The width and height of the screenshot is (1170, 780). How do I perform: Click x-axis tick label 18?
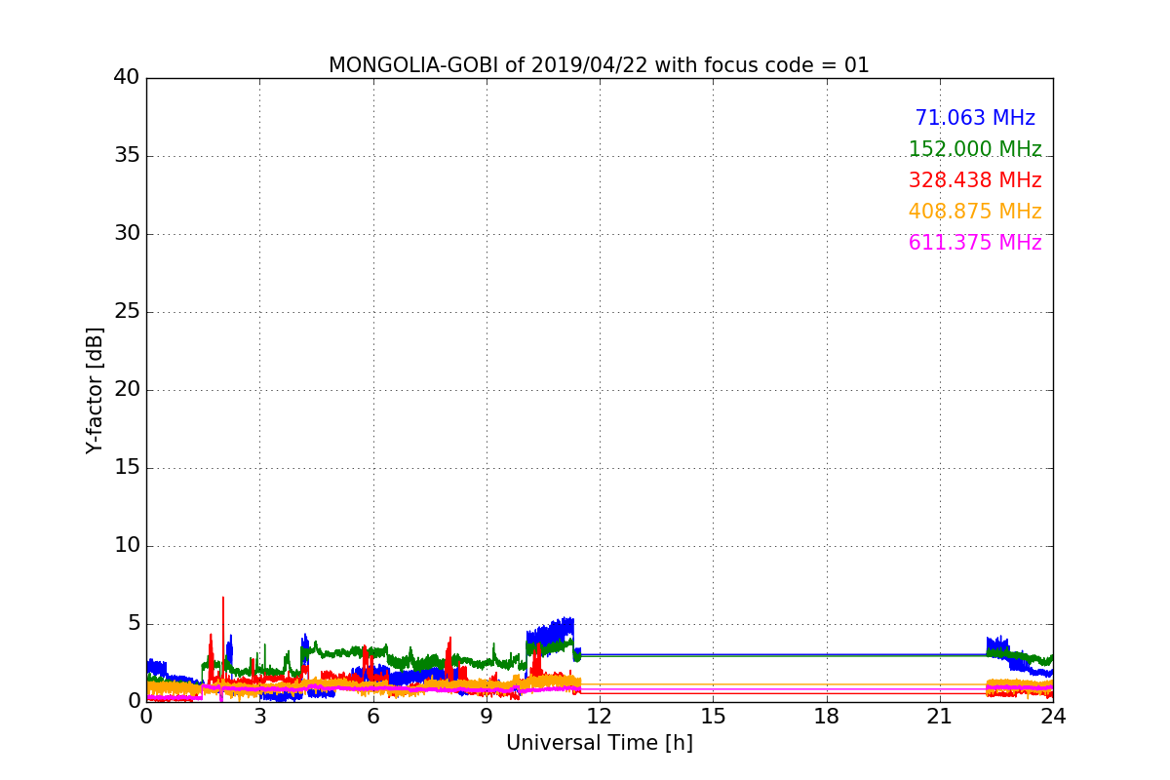pos(827,716)
